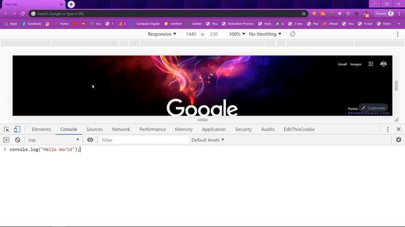This screenshot has height=227, width=405.
Task: Open the Memory tab
Action: point(184,129)
